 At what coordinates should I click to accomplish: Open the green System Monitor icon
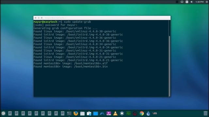128,113
